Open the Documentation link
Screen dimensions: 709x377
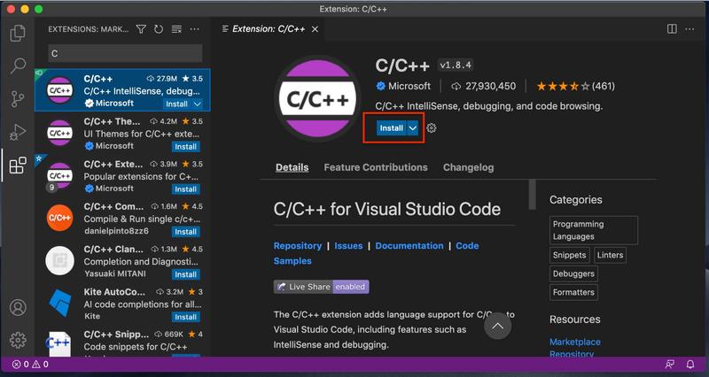coord(409,246)
